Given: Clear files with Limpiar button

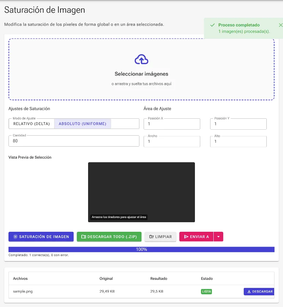Looking at the screenshot, I should 160,236.
